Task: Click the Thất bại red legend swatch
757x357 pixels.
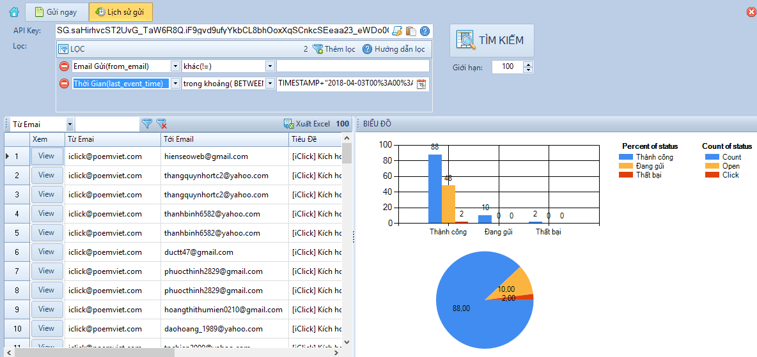Action: click(x=626, y=174)
